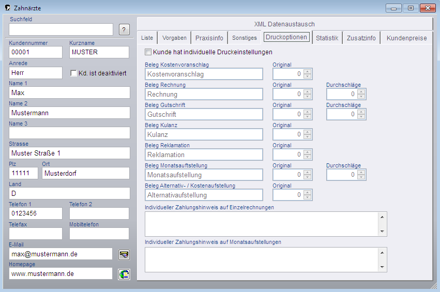Click the Plz field showing 11111
Image resolution: width=440 pixels, height=292 pixels.
[x=23, y=173]
